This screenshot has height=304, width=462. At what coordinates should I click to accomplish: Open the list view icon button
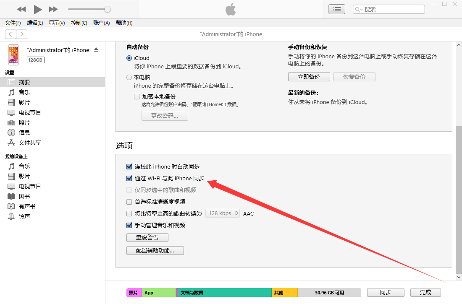click(x=337, y=9)
